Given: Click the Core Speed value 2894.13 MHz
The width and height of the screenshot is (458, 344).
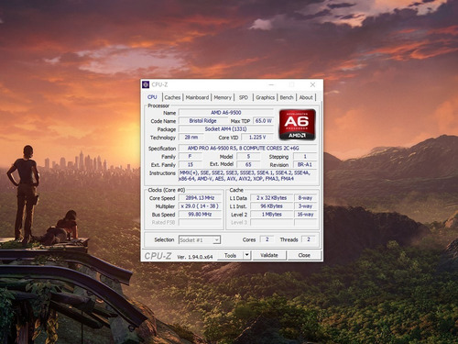Looking at the screenshot, I should pos(200,198).
